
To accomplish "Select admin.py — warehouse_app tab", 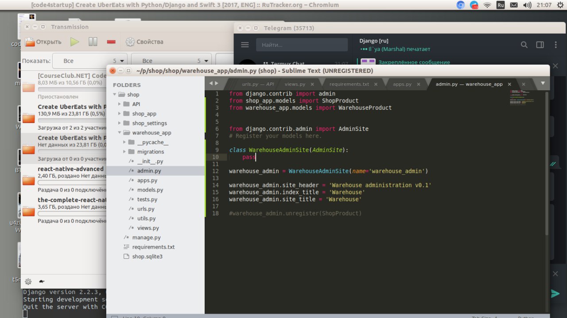I will 469,84.
